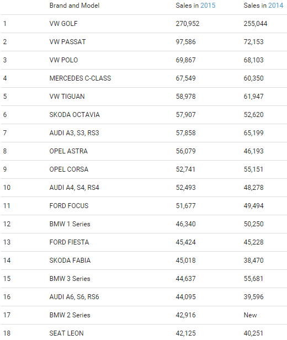Screen dimensions: 287x340
Task: Click the BMW 1 Series model name
Action: pos(70,224)
